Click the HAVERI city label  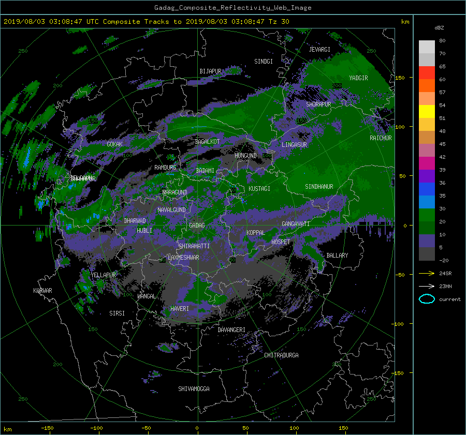[180, 309]
